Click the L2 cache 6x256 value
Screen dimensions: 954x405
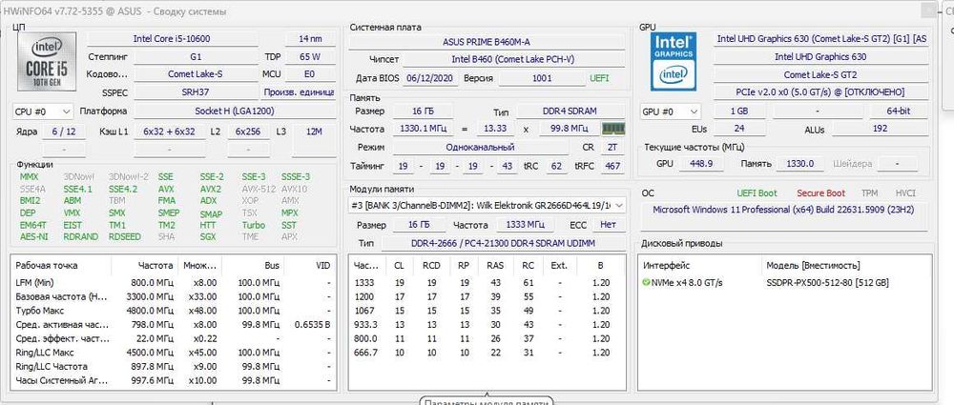point(248,132)
